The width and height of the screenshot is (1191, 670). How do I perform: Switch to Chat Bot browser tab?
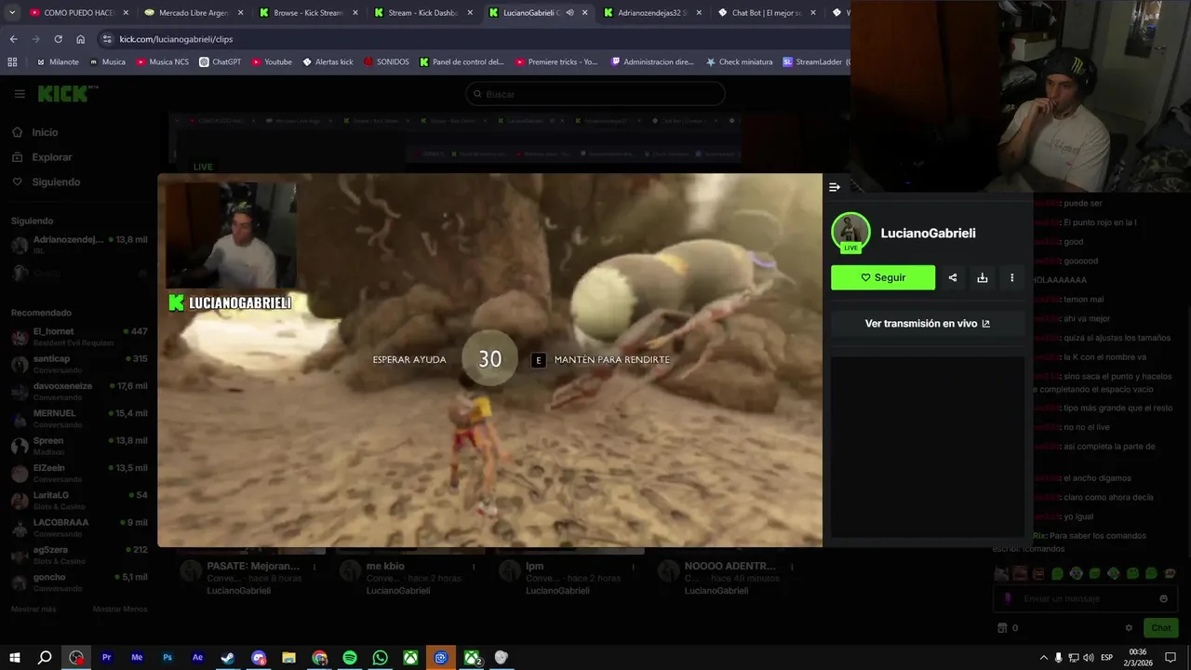click(767, 13)
